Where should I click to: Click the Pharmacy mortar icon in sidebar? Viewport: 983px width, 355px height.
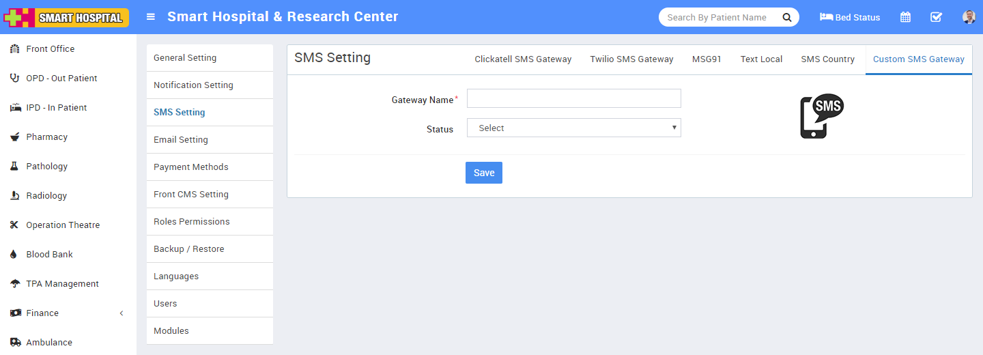(14, 137)
